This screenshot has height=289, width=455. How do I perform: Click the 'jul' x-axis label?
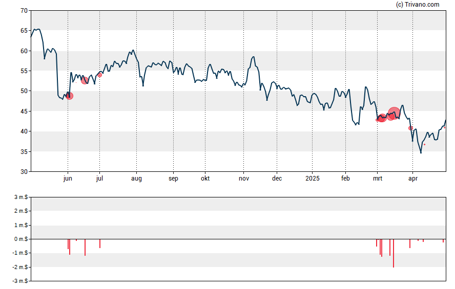click(x=99, y=178)
